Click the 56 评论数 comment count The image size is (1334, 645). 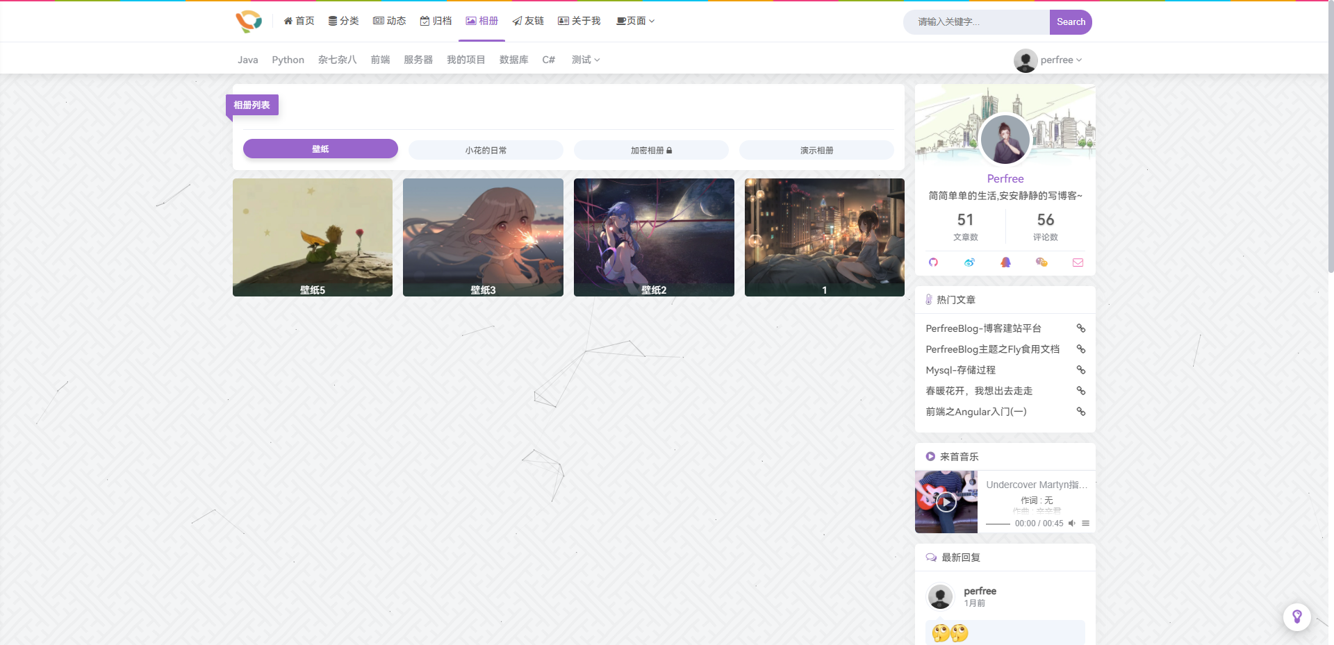1045,226
